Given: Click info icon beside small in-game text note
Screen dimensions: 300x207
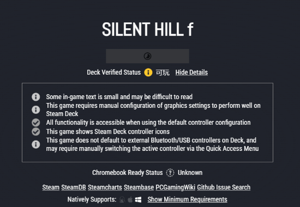Looking at the screenshot, I should [36, 97].
